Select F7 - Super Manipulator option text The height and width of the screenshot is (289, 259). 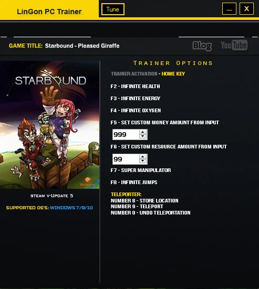click(x=141, y=170)
